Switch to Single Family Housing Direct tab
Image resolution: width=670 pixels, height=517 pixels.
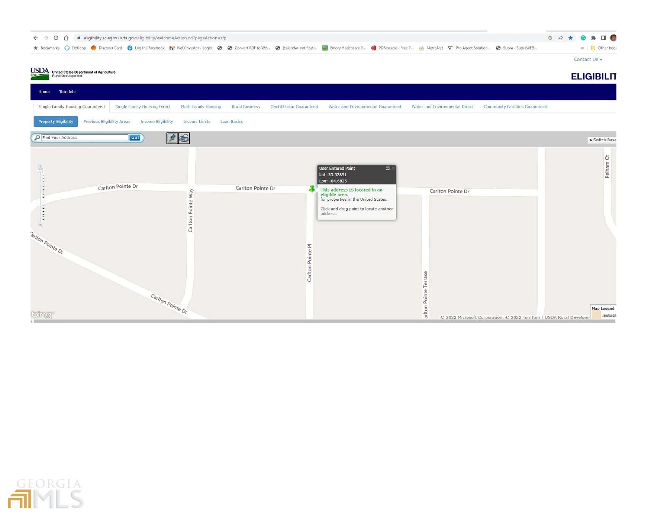(x=143, y=107)
